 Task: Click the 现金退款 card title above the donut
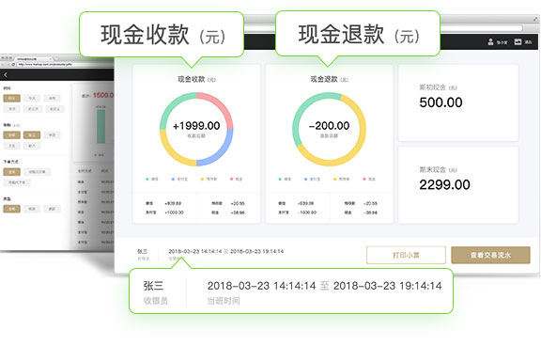(329, 79)
